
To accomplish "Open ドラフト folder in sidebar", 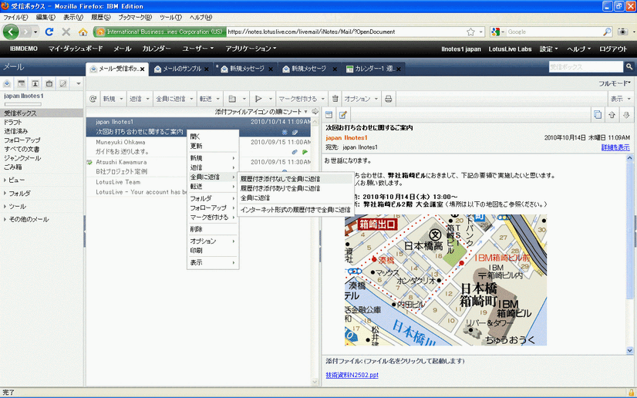I will coord(13,122).
